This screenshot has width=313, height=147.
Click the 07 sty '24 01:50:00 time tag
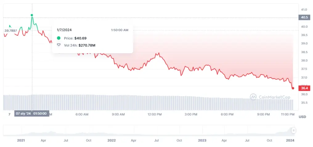pos(32,114)
